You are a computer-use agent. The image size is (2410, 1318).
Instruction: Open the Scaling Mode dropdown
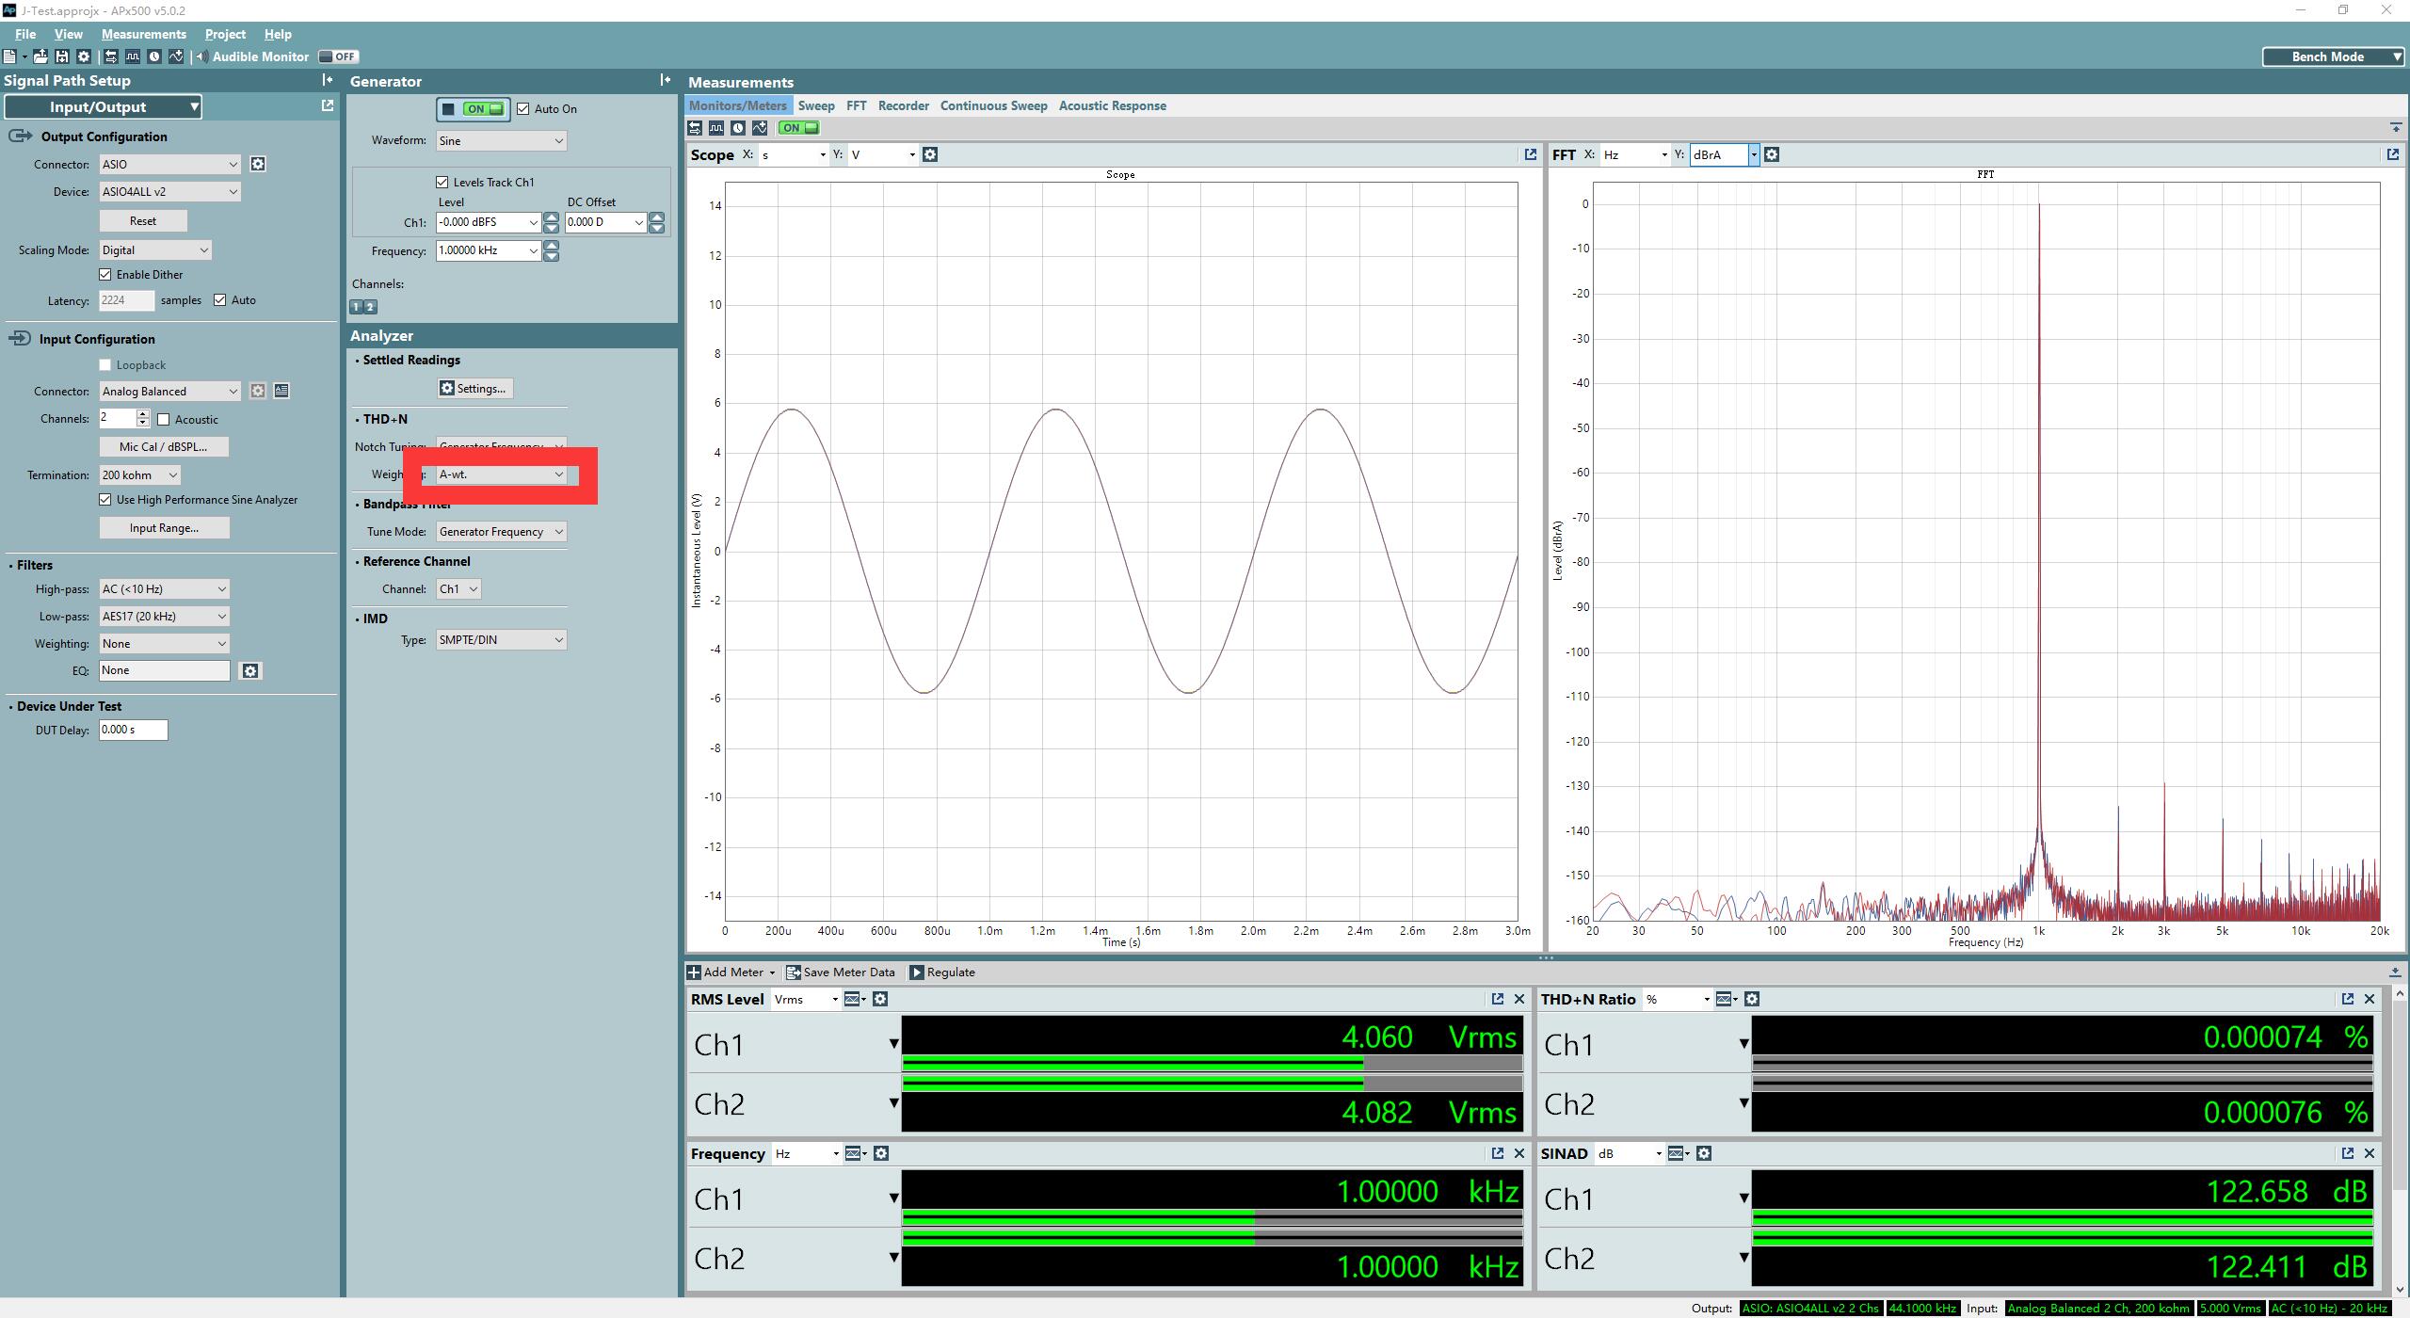coord(155,249)
